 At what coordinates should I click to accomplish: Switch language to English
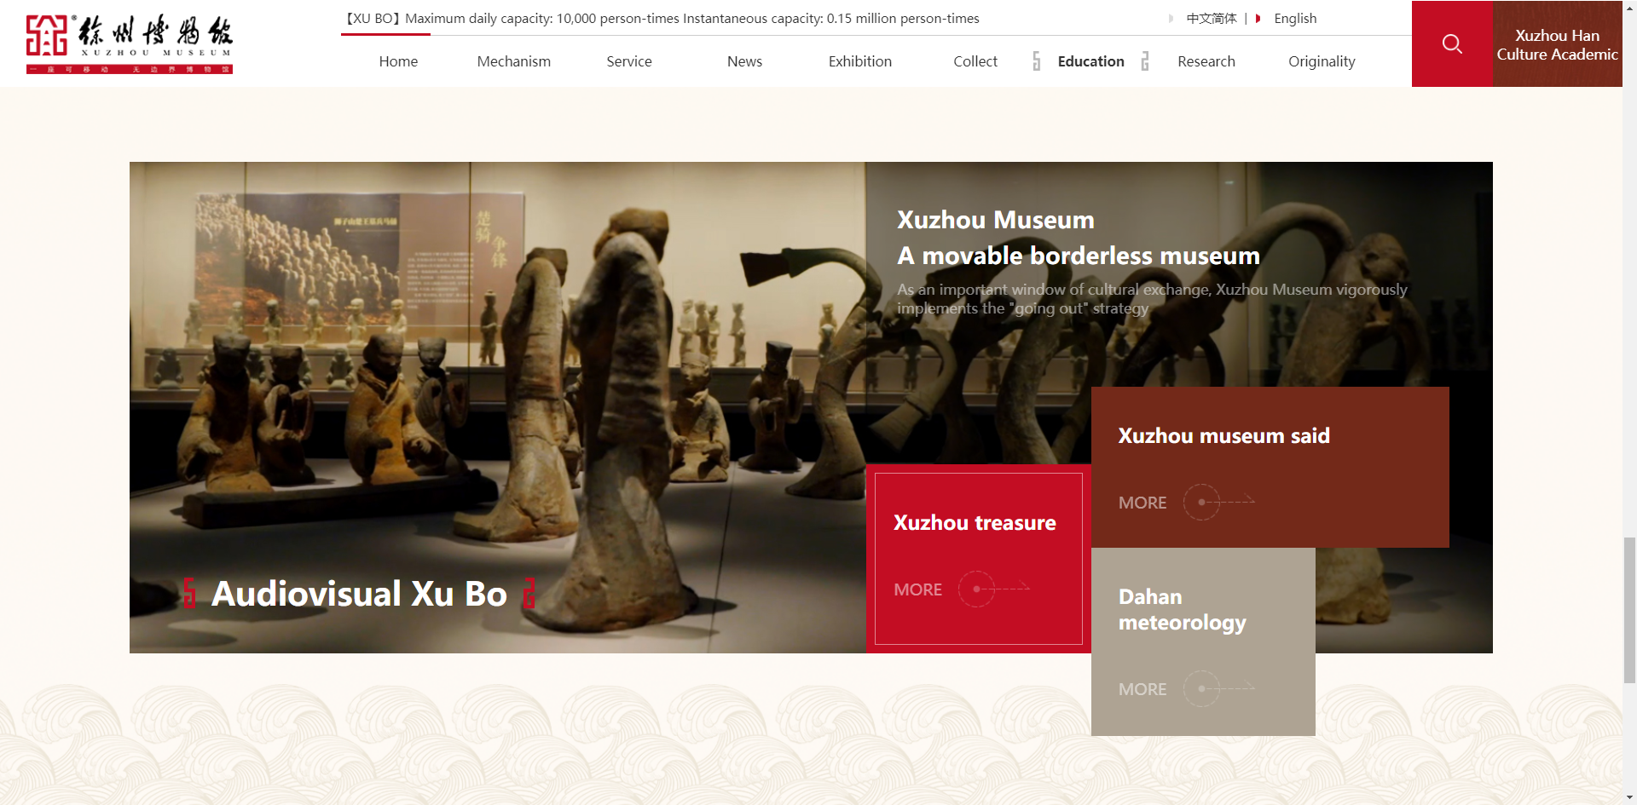coord(1295,18)
